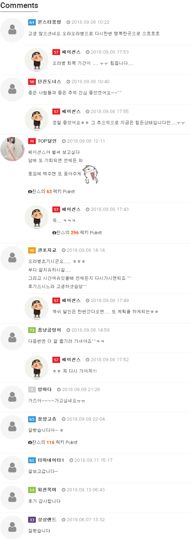The width and height of the screenshot is (190, 541).
Task: Open the 청양고츄 username link
Action: click(x=47, y=419)
